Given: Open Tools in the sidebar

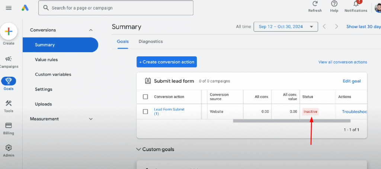Looking at the screenshot, I should [x=9, y=106].
